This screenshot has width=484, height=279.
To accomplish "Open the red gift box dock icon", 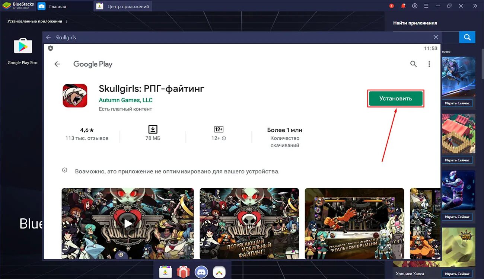I will [183, 272].
